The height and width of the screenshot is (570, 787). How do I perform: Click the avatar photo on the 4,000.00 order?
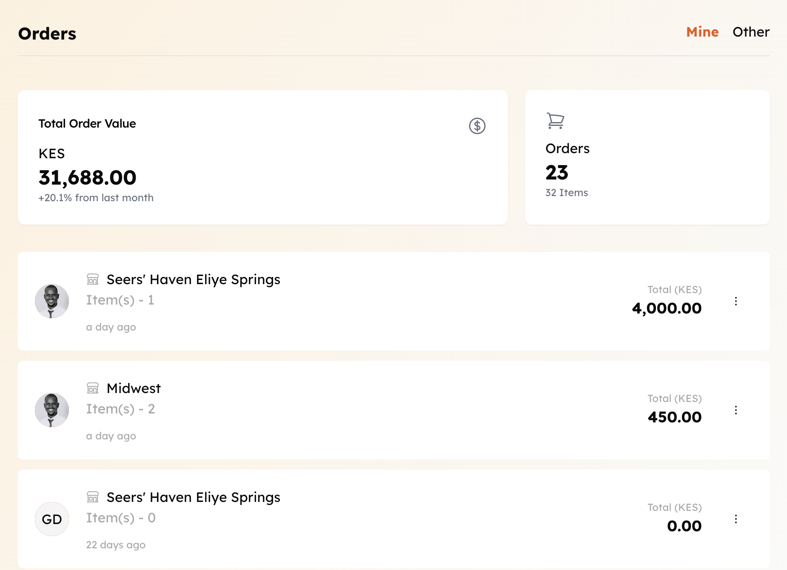coord(51,301)
